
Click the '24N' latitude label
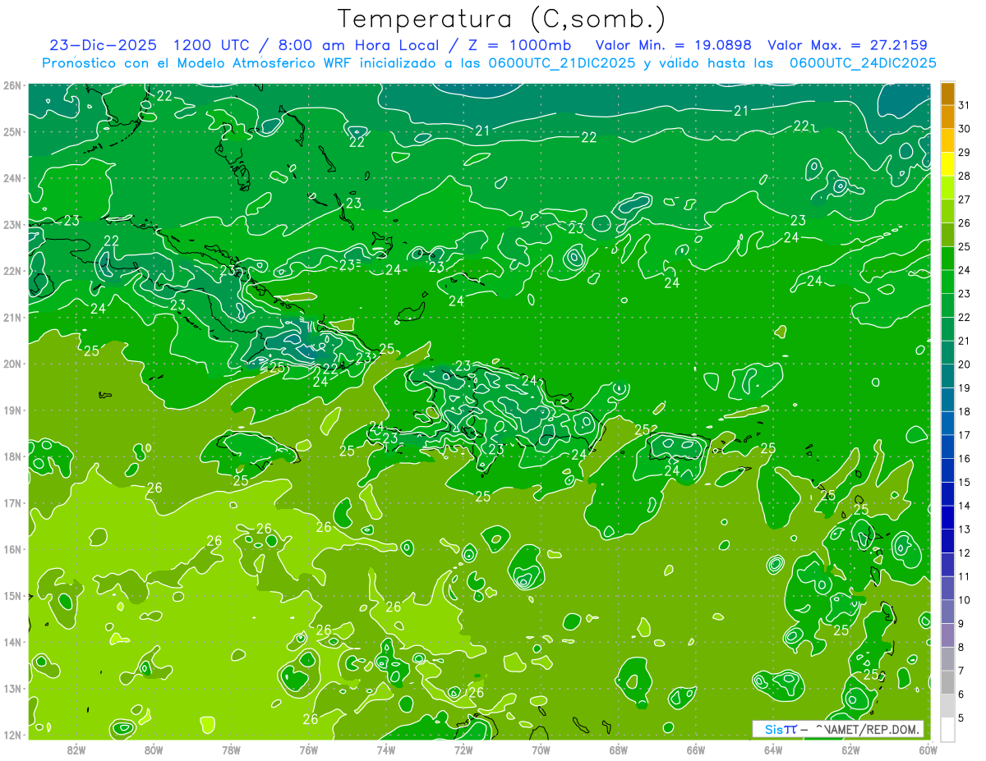pos(12,178)
